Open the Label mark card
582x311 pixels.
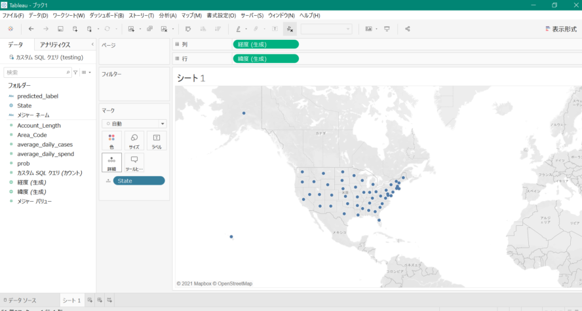pos(157,141)
